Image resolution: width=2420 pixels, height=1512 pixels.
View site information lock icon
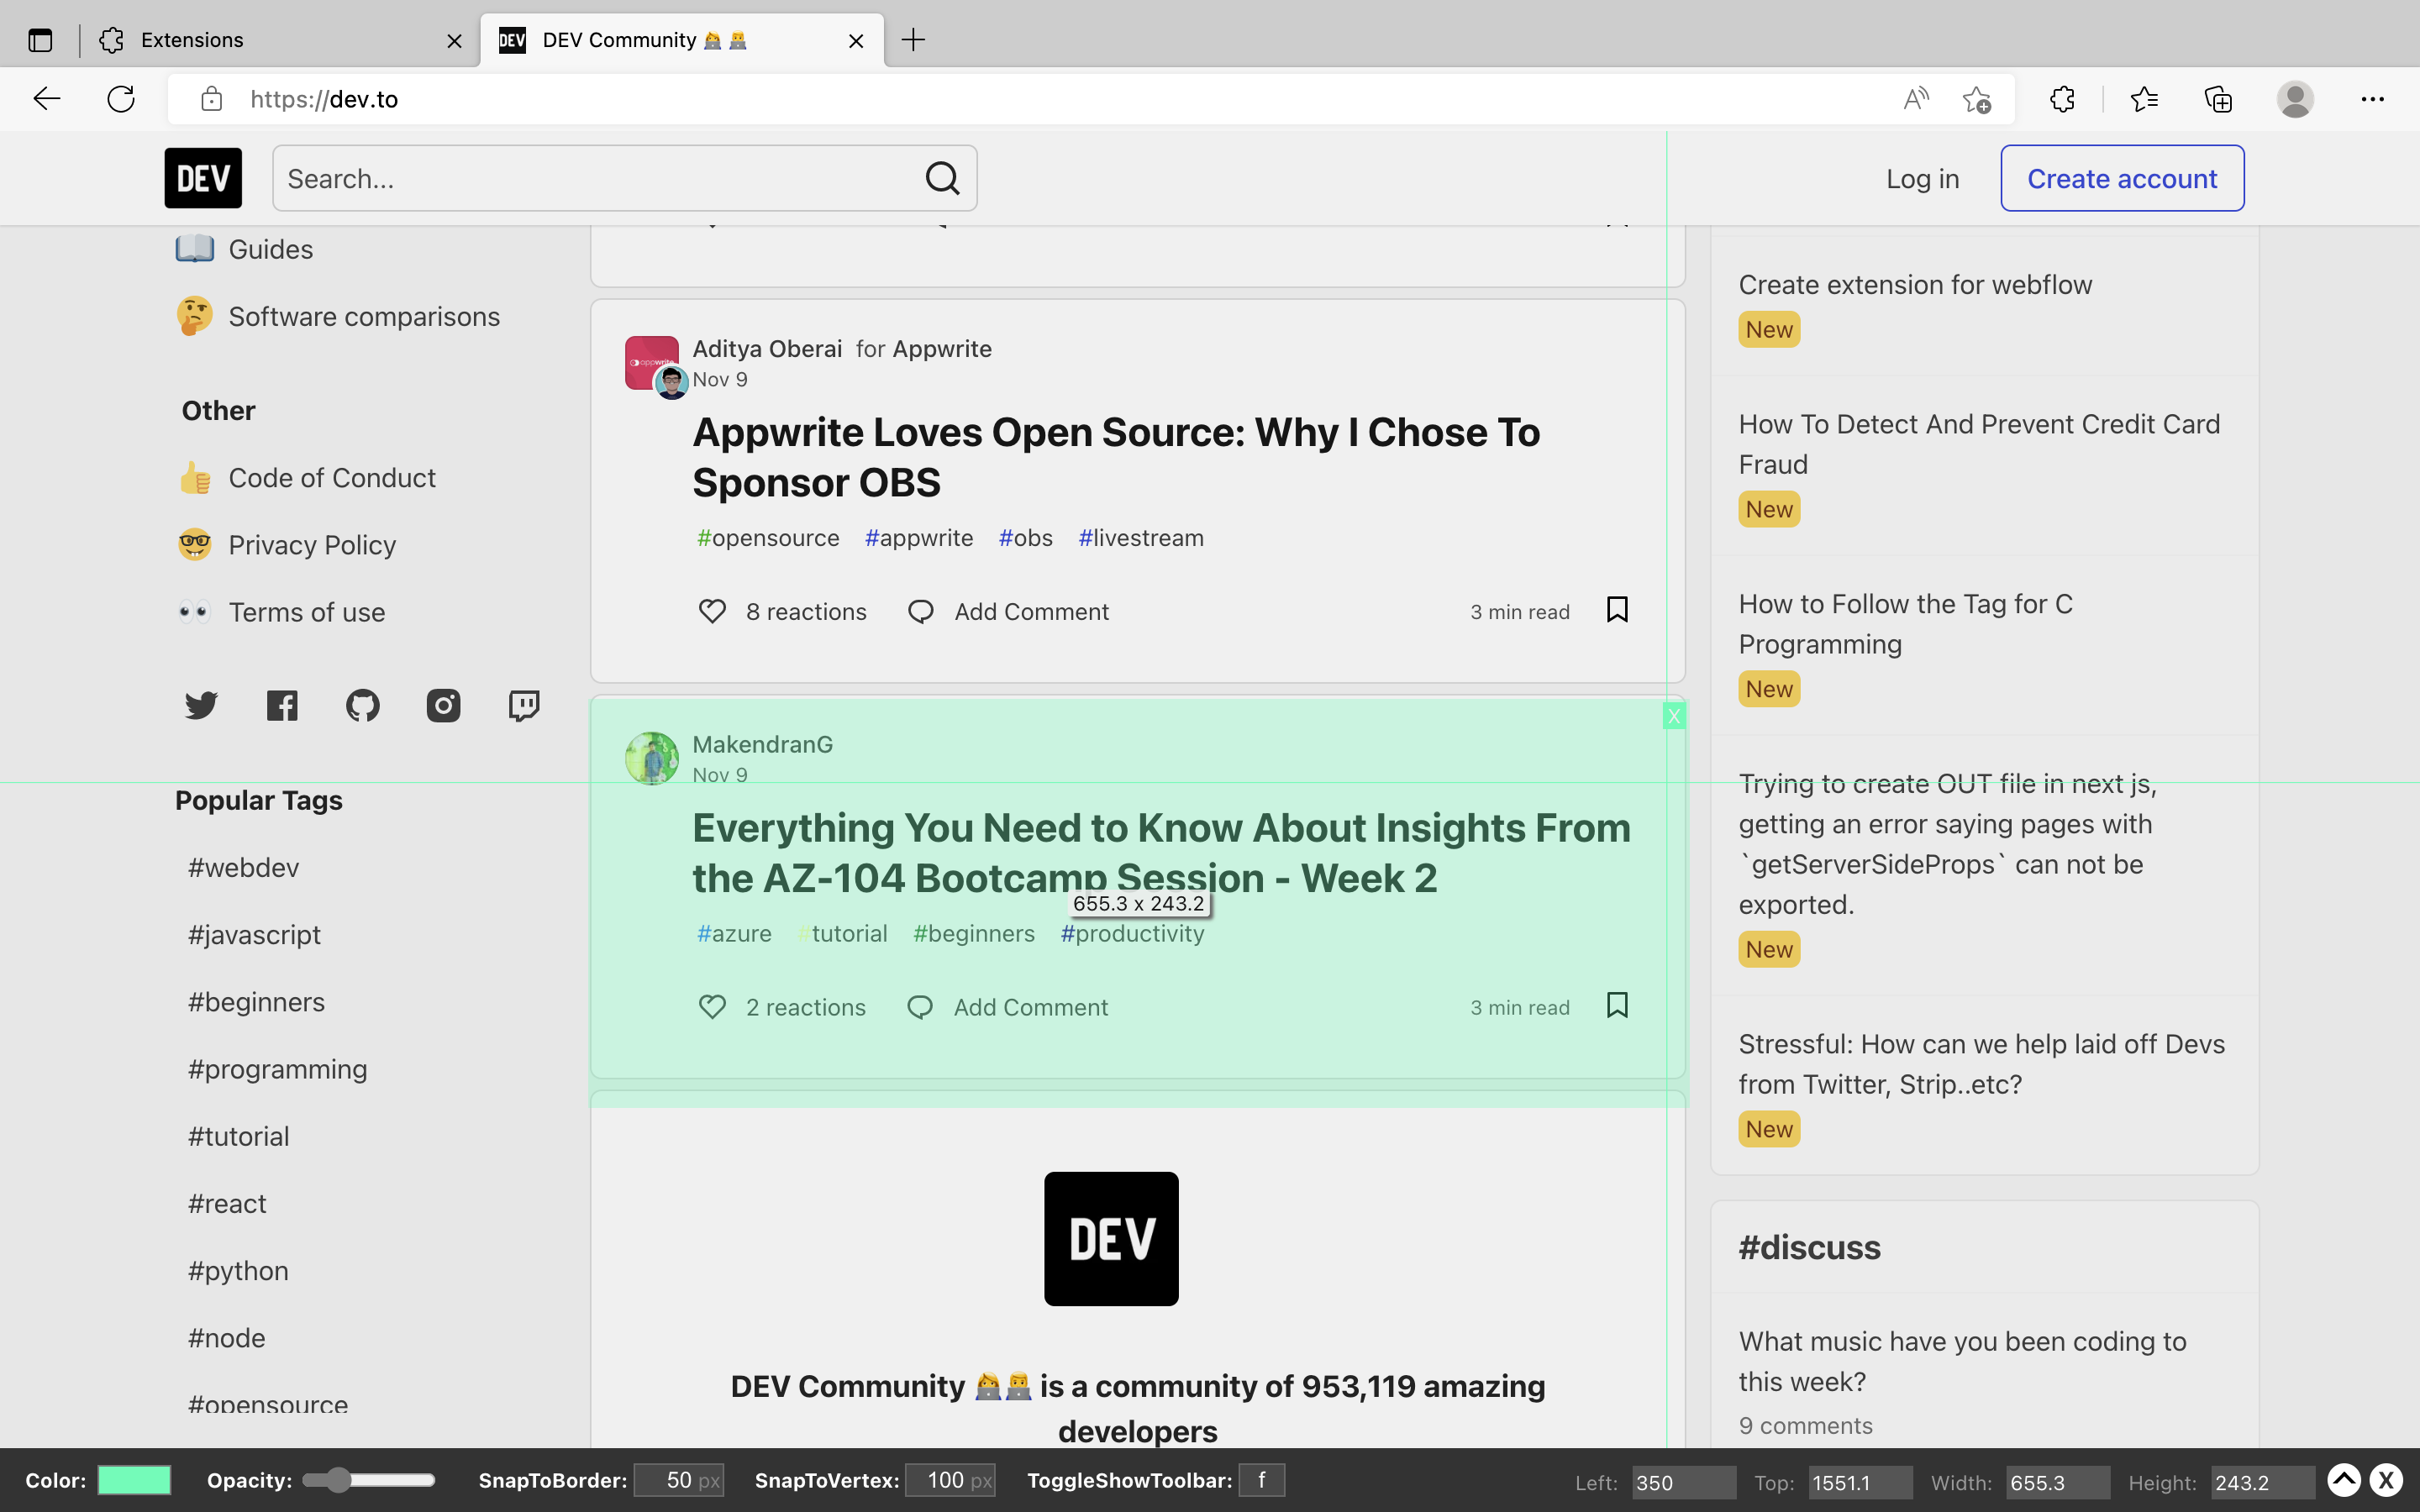211,99
